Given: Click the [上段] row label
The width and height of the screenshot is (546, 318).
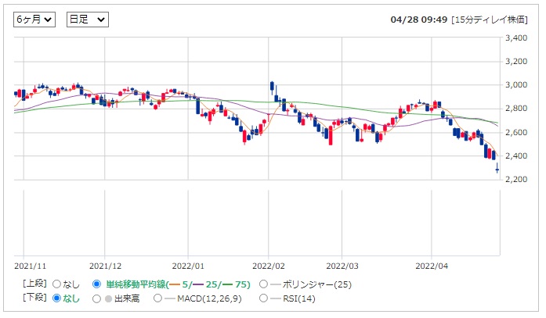Looking at the screenshot, I should click(x=34, y=284).
